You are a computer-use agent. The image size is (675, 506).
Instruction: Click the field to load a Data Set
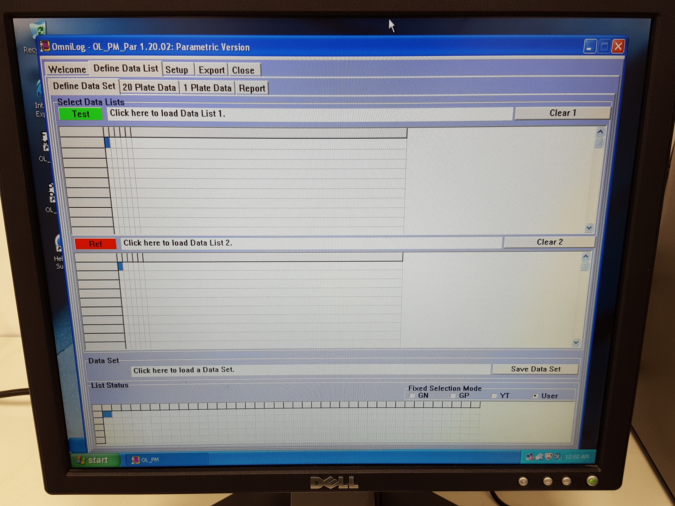click(311, 370)
